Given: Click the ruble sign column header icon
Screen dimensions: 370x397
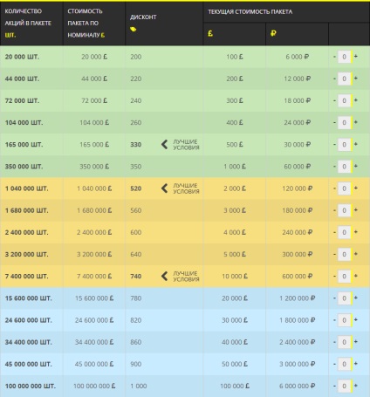Looking at the screenshot, I should pos(273,33).
